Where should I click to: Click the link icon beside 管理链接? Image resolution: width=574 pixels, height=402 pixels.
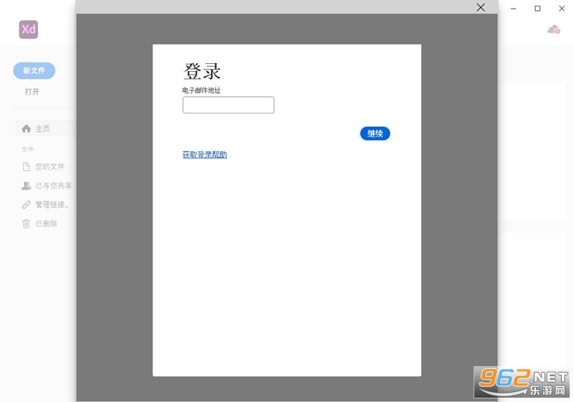pyautogui.click(x=26, y=205)
